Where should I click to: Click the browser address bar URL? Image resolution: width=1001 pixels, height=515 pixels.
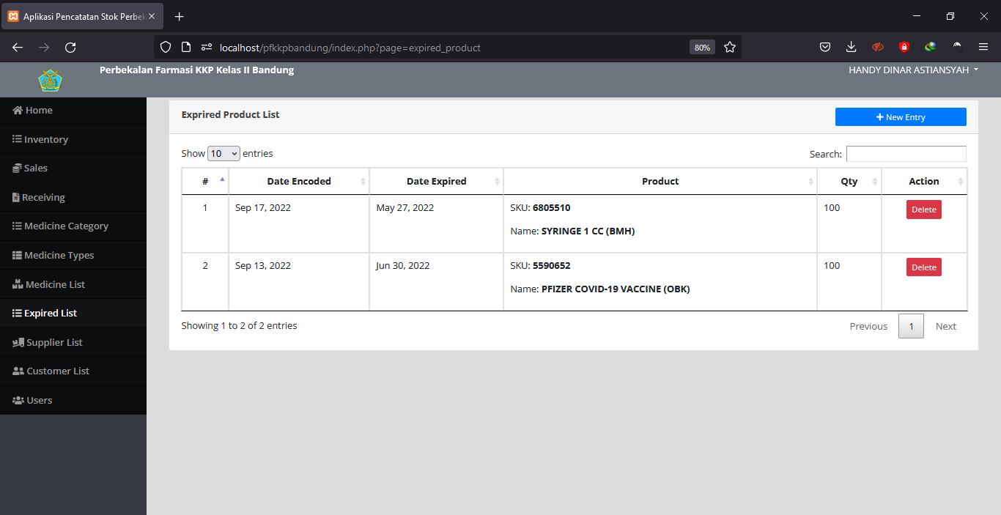click(x=350, y=48)
